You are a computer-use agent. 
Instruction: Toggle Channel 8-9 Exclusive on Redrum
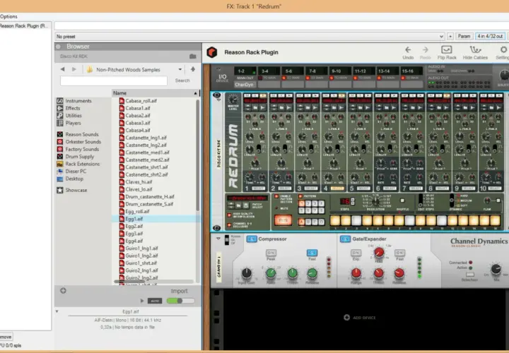point(230,225)
